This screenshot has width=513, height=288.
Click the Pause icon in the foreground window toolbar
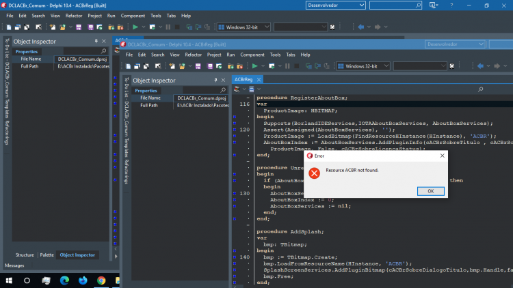point(287,66)
